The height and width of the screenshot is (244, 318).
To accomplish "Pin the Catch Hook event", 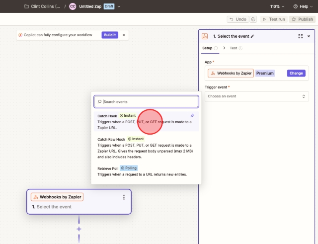I will tap(192, 116).
